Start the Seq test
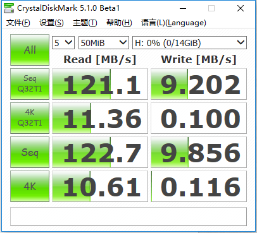 coord(30,152)
